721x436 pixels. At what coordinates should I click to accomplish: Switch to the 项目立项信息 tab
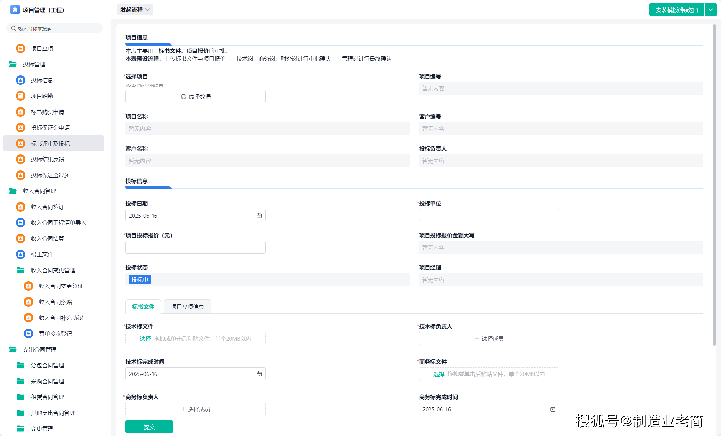coord(187,307)
